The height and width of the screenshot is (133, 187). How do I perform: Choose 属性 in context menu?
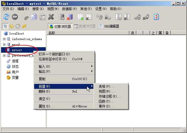(64, 106)
